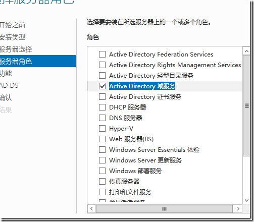Select the 传真服务器 role label

124,182
